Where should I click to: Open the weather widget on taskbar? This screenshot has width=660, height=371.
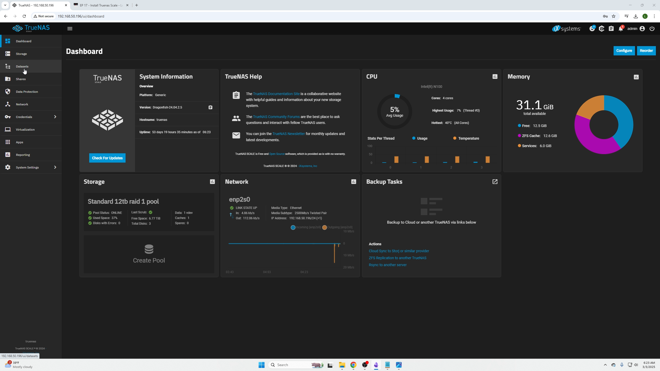point(19,365)
